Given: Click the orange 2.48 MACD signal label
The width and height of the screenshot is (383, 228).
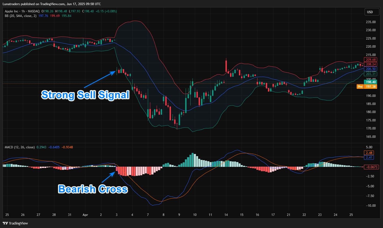Looking at the screenshot, I should [369, 153].
